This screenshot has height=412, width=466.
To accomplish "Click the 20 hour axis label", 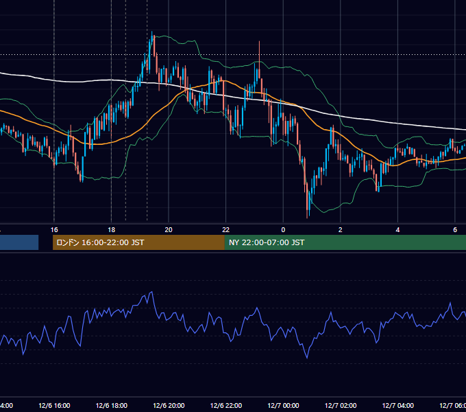I will coord(169,230).
